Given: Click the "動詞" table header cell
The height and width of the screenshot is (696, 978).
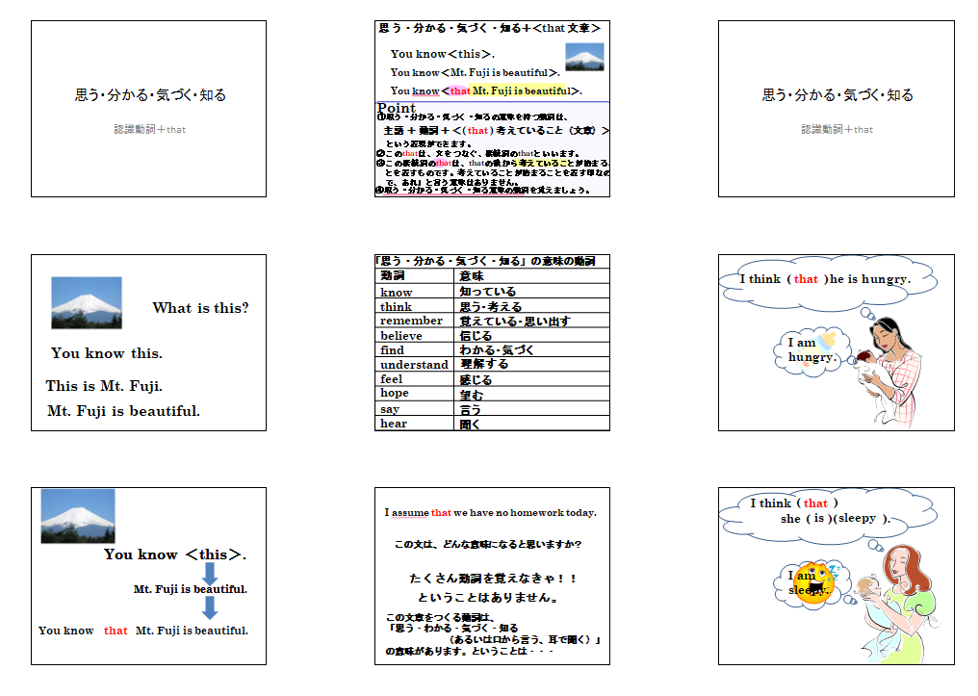Looking at the screenshot, I should point(414,275).
